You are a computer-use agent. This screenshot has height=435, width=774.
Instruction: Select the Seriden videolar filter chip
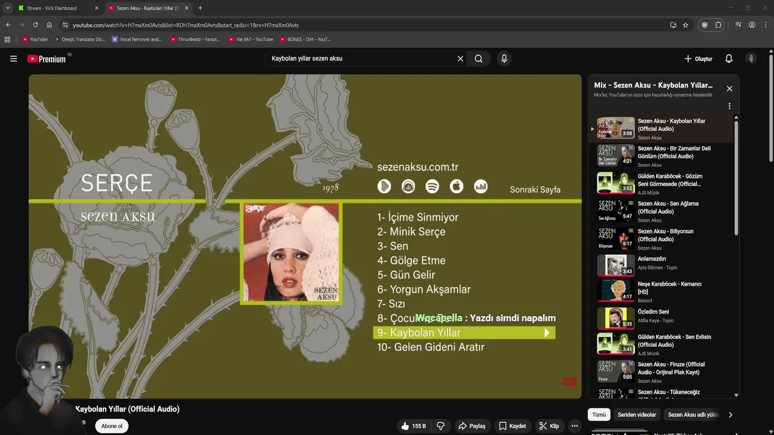pyautogui.click(x=636, y=415)
